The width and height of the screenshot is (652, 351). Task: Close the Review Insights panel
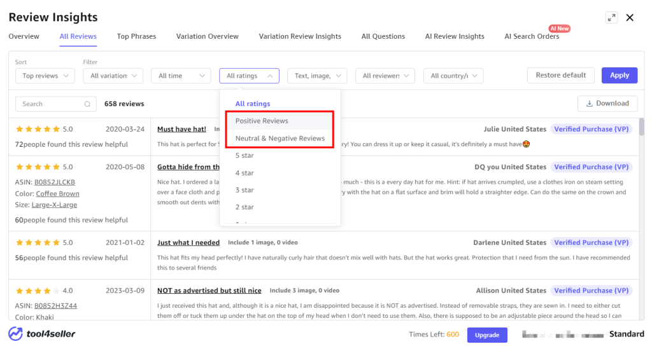pyautogui.click(x=630, y=17)
